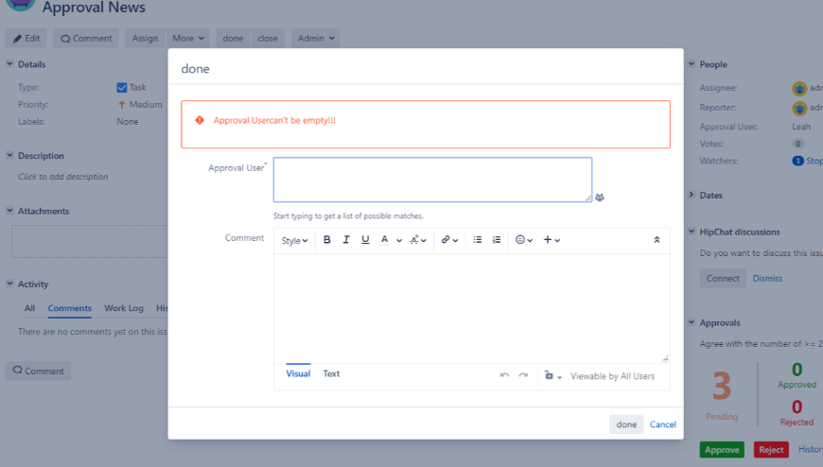
Task: Dismiss the HipChat discussions prompt
Action: pyautogui.click(x=767, y=279)
